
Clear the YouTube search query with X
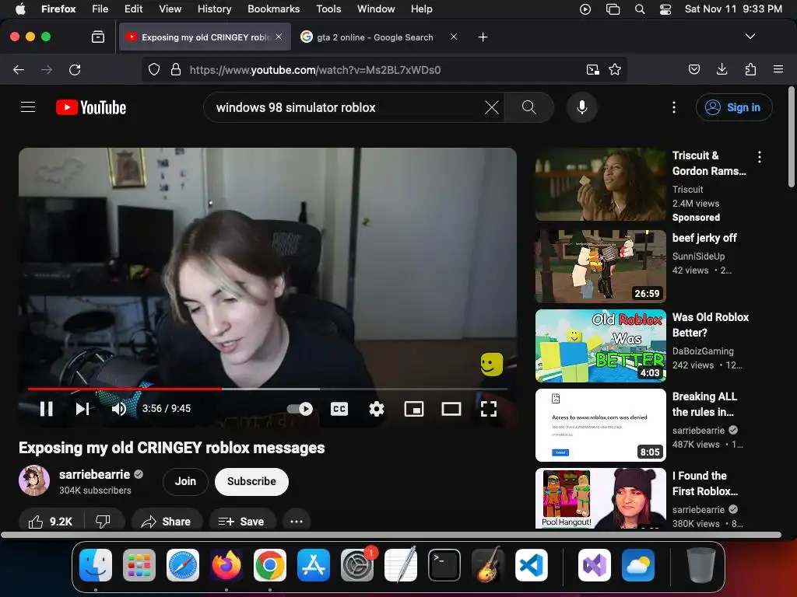click(492, 107)
